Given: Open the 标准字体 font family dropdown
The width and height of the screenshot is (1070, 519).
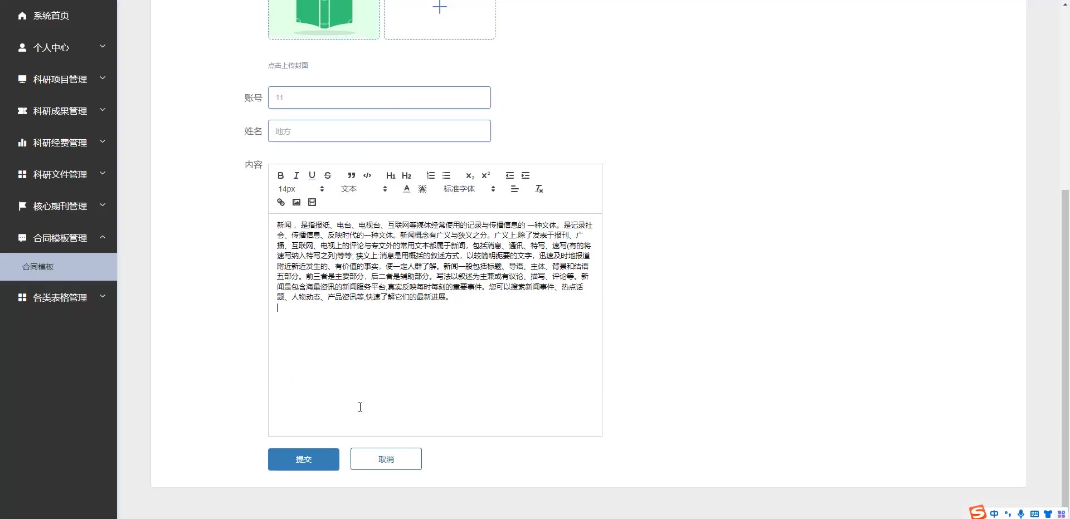Looking at the screenshot, I should click(469, 189).
